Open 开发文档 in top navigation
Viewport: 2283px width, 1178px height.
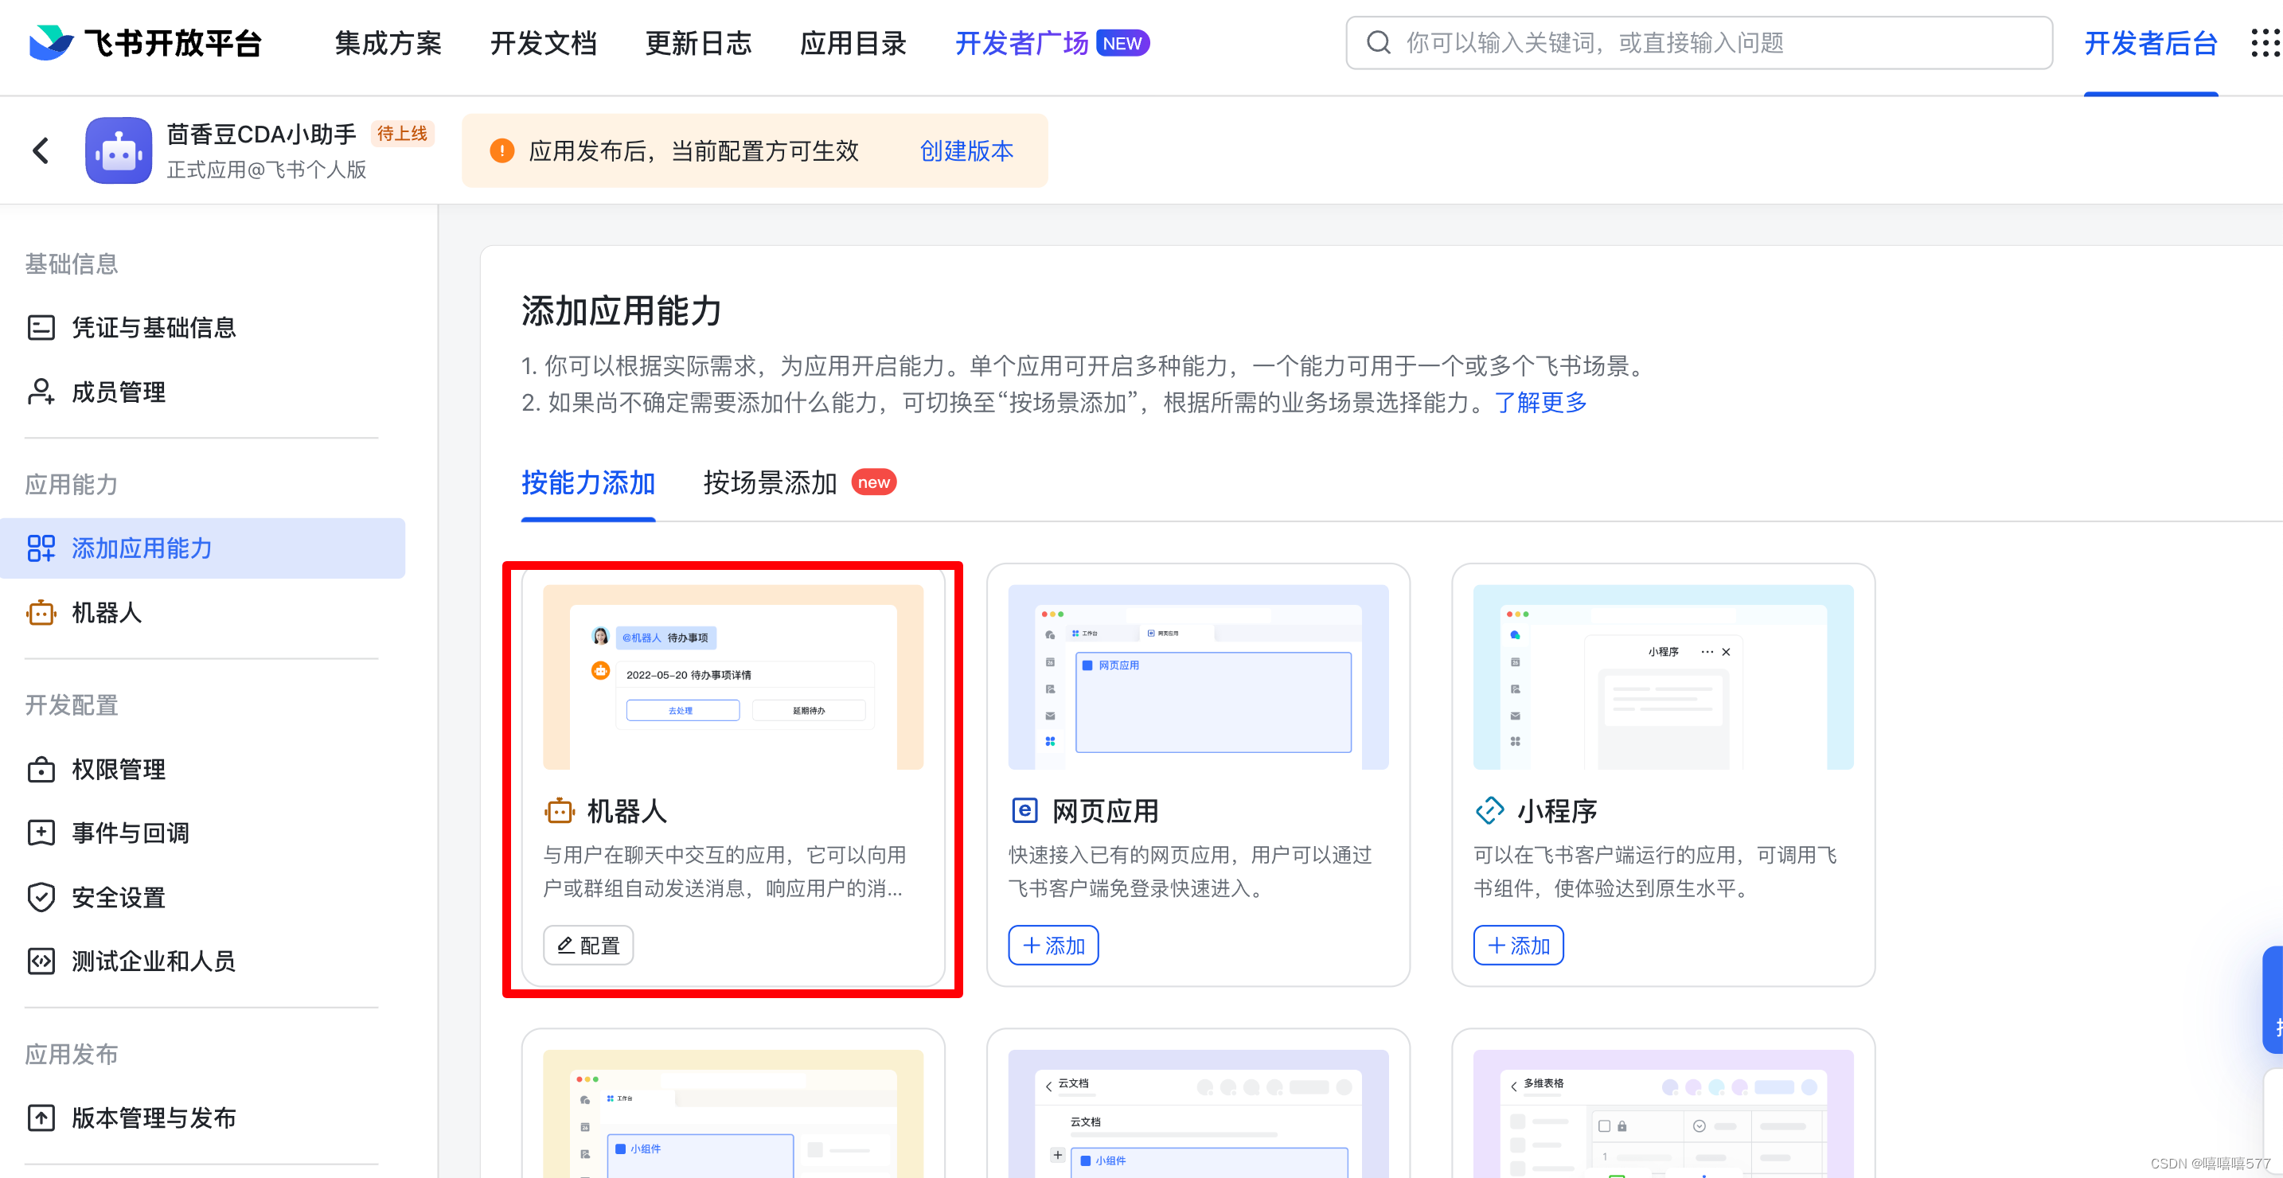[542, 42]
